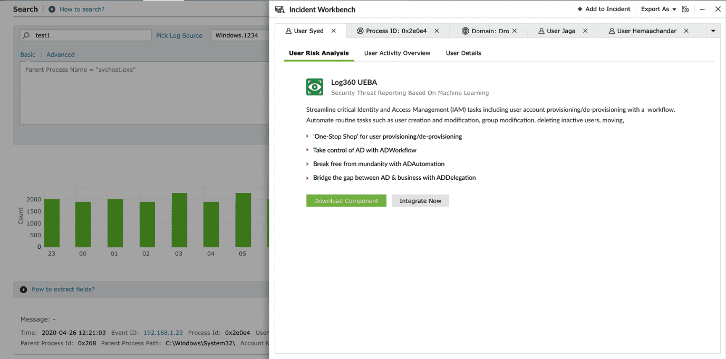This screenshot has height=359, width=726.
Task: Open the User Details tab
Action: [463, 53]
